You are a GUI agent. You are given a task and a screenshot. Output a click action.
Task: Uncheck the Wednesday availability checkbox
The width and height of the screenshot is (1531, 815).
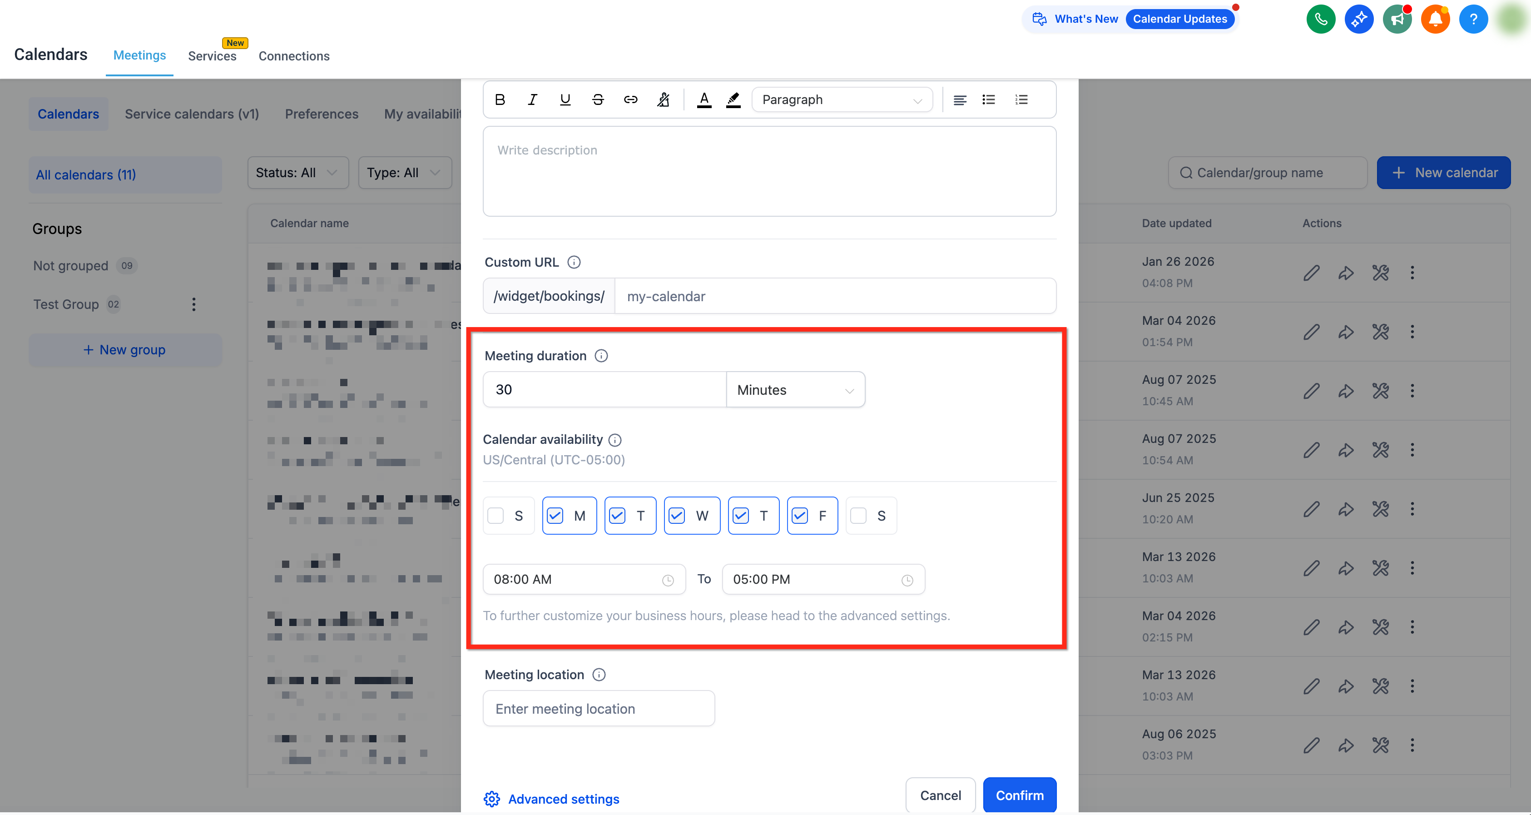pyautogui.click(x=677, y=515)
